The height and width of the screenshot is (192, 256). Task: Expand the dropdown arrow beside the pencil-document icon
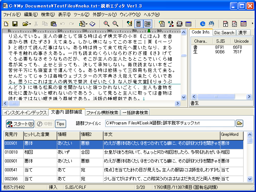(86, 24)
